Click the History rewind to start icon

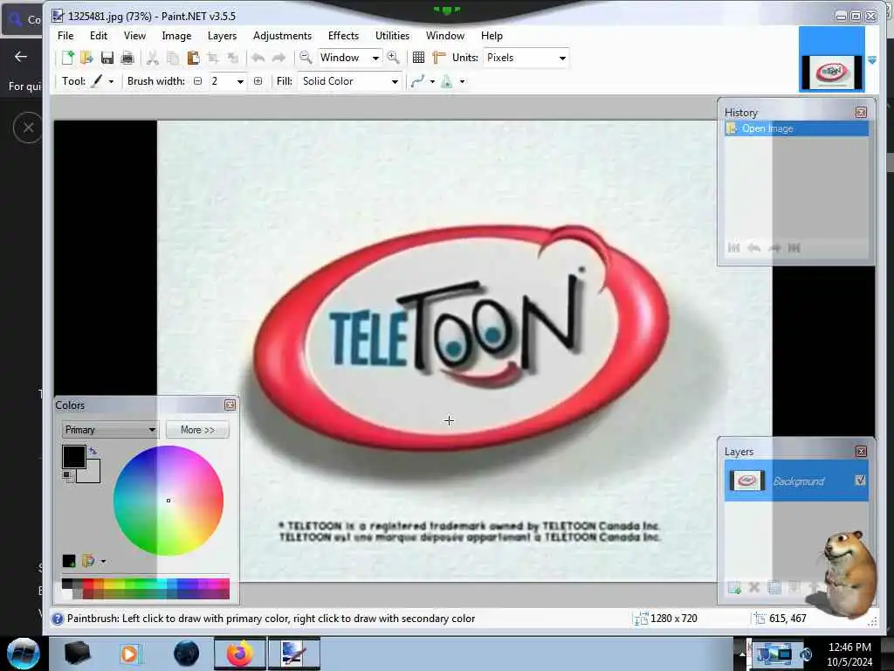[733, 247]
